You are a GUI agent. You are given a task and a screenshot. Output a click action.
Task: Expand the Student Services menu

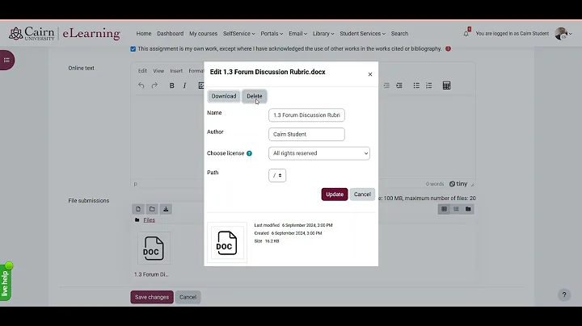[x=363, y=33]
